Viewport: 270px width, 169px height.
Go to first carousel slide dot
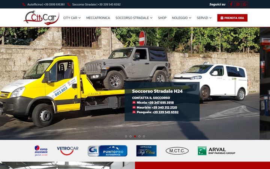click(126, 136)
